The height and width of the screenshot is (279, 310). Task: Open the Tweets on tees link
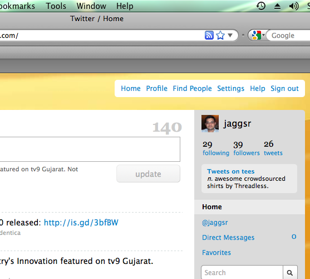(231, 171)
